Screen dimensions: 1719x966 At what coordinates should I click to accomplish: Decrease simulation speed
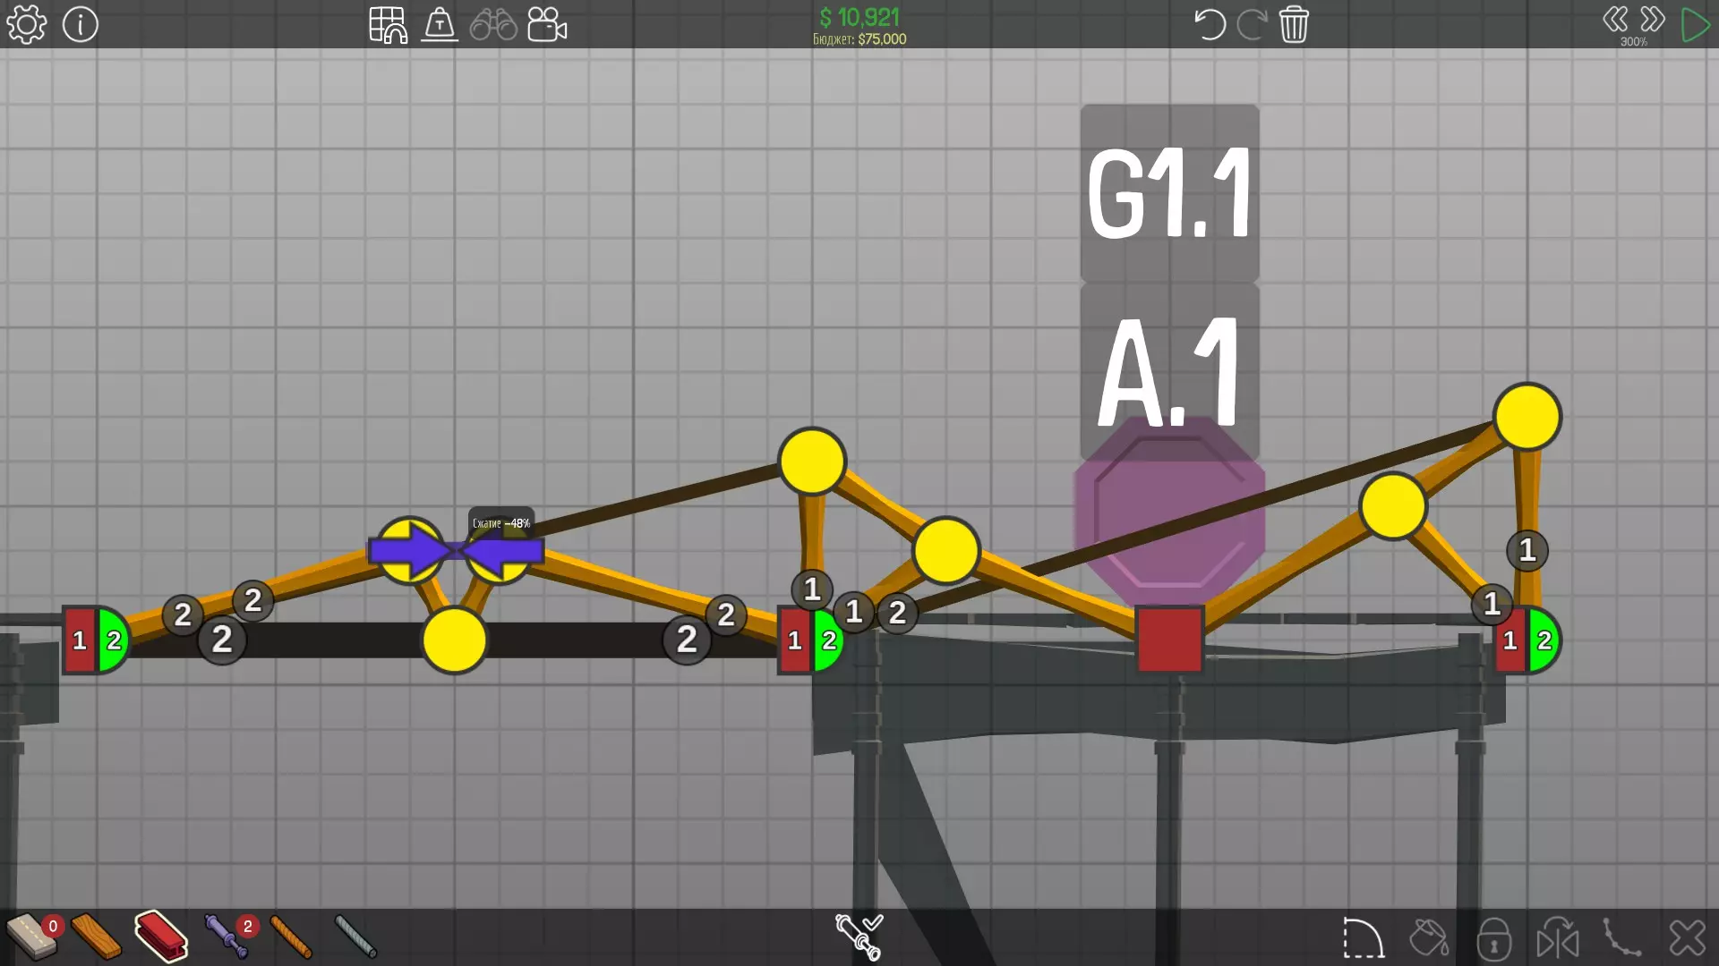click(1615, 20)
